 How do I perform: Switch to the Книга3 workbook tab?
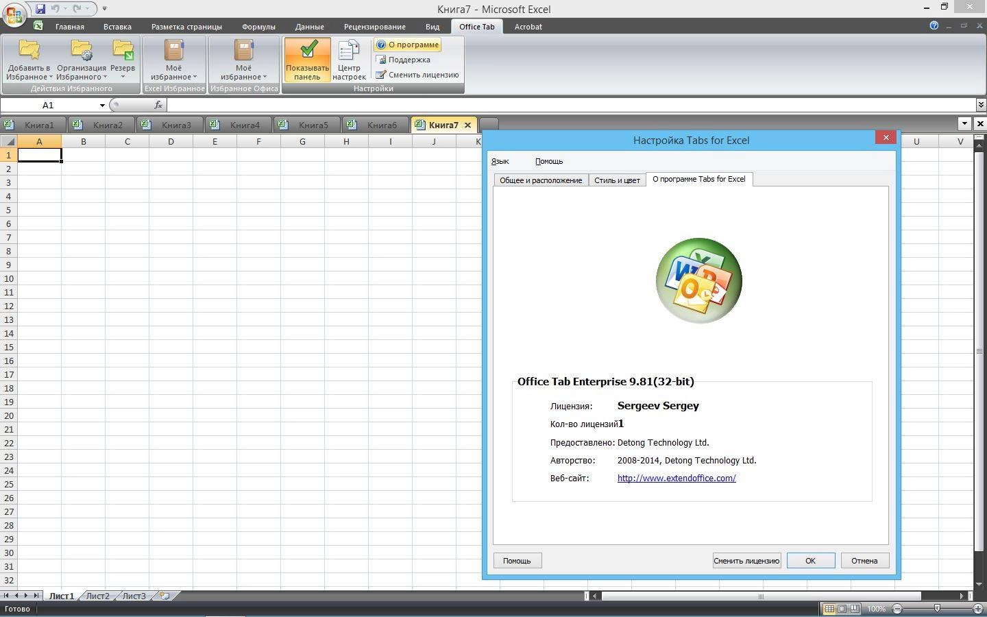pos(171,125)
